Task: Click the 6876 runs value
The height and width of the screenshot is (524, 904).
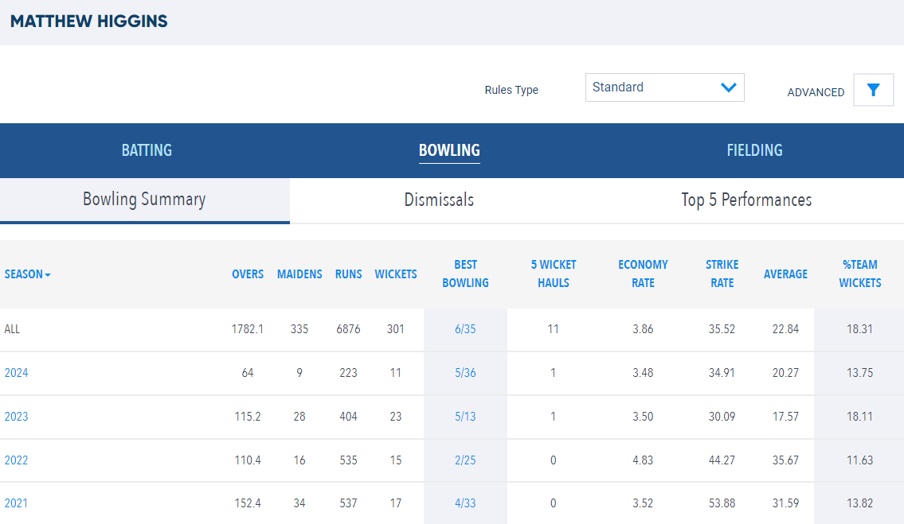Action: pos(348,329)
